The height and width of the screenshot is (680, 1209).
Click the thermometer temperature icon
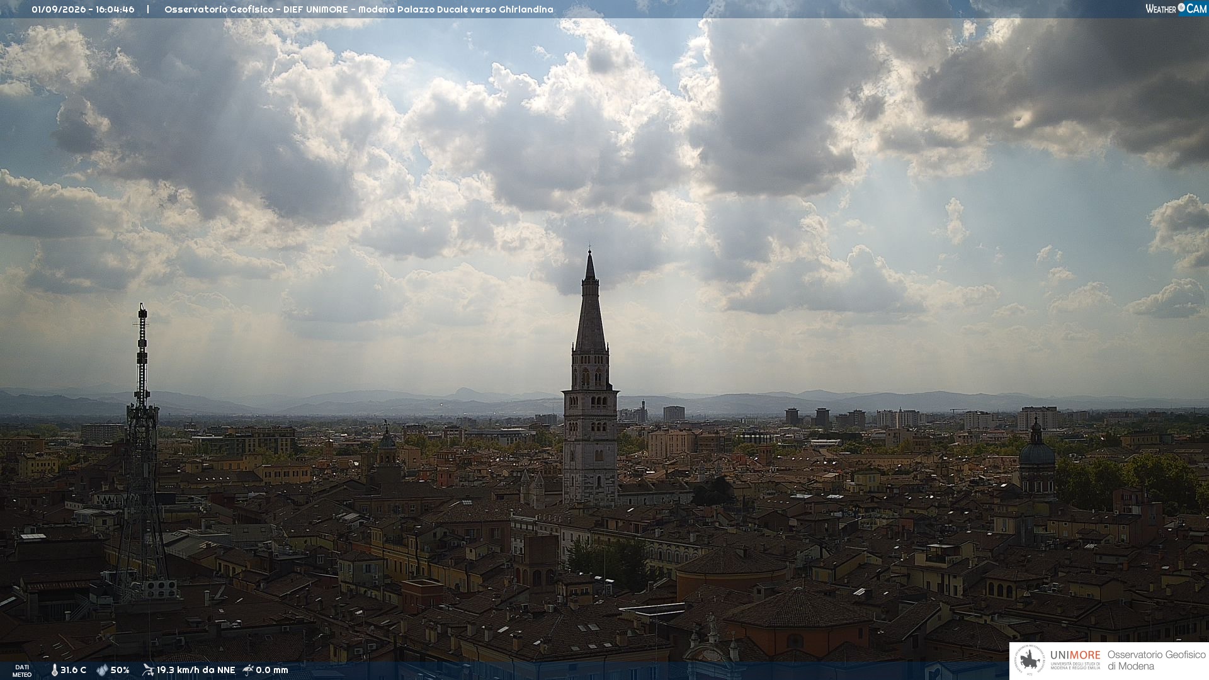click(54, 670)
